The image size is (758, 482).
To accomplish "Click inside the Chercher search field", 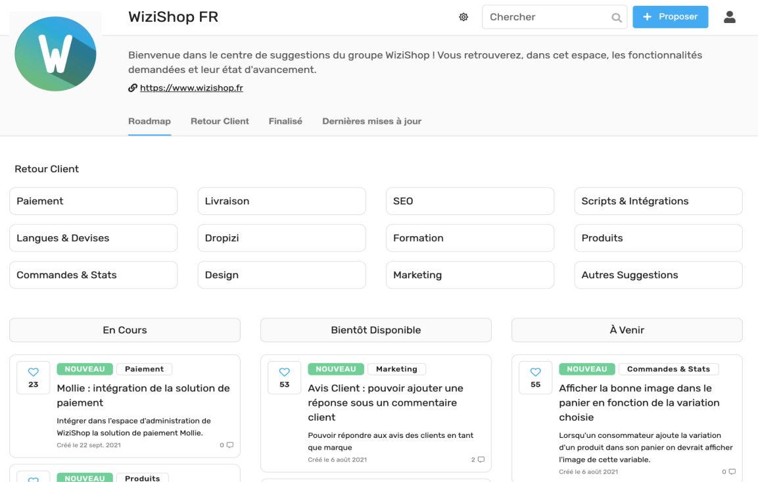I will (546, 16).
